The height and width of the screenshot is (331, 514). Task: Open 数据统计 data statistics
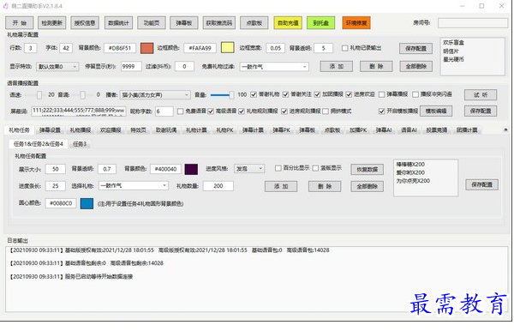119,23
